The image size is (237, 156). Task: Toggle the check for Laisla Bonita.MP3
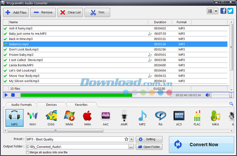pyautogui.click(x=6, y=65)
